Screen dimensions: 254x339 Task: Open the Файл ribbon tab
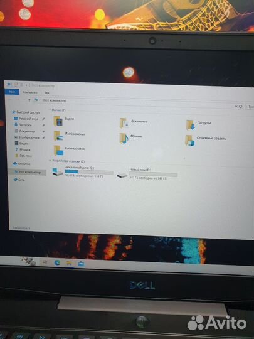(x=12, y=92)
